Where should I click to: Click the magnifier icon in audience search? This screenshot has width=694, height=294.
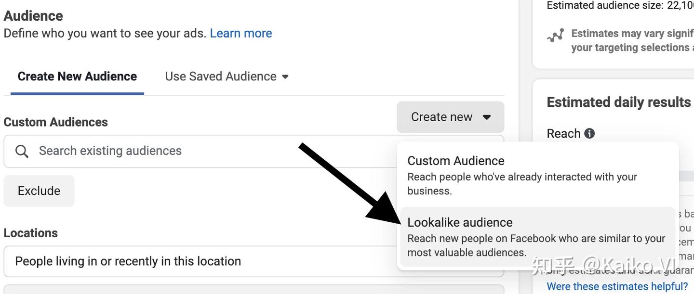[22, 151]
